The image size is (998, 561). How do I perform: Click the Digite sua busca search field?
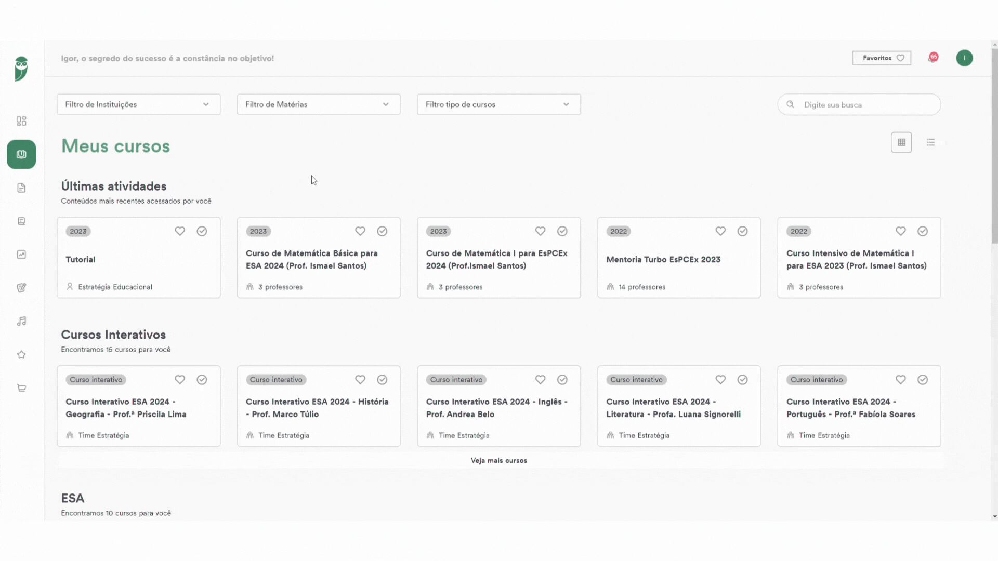(x=859, y=104)
